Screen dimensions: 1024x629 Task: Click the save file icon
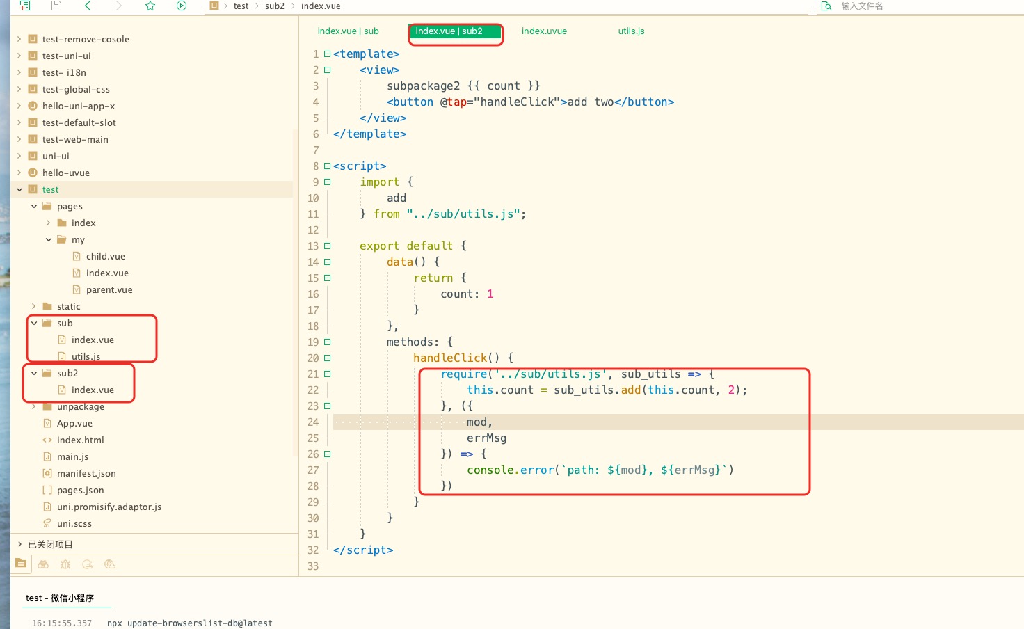56,6
